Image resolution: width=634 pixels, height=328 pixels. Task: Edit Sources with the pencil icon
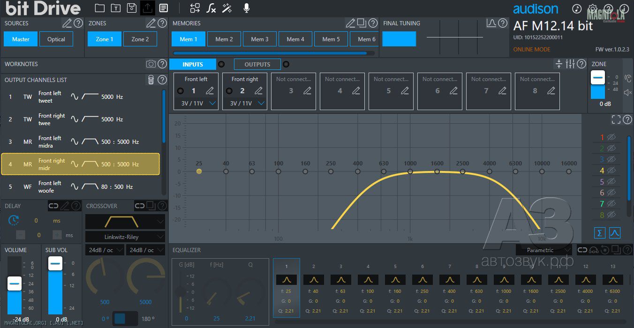pyautogui.click(x=68, y=23)
